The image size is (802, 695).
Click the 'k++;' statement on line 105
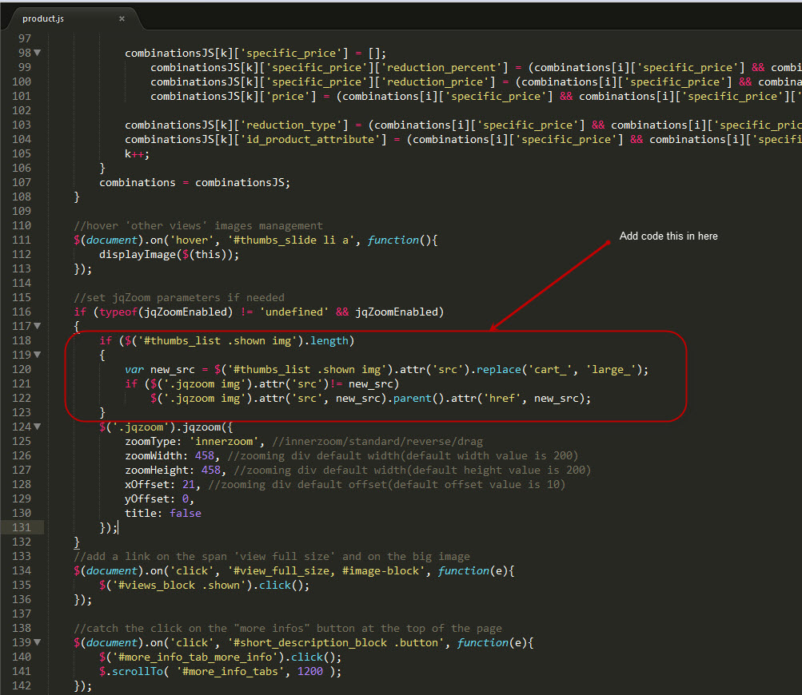click(x=136, y=153)
